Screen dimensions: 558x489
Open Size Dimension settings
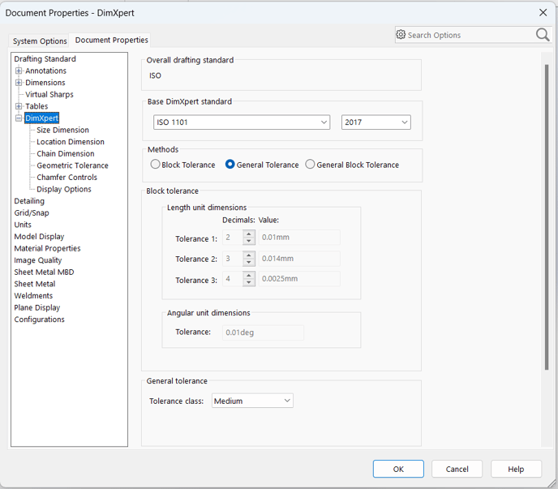(62, 130)
